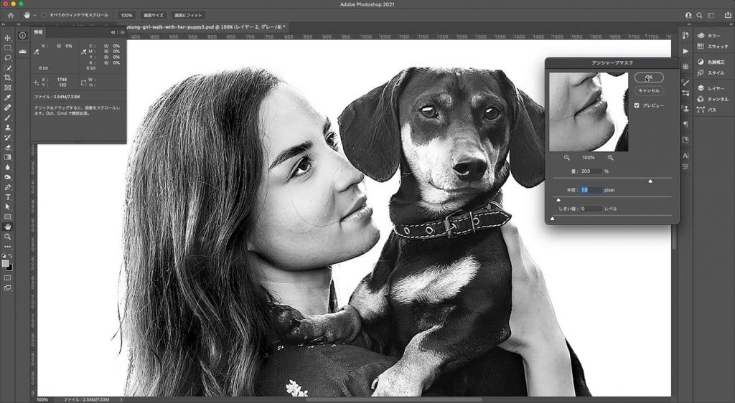Click the share icon at top right
The width and height of the screenshot is (735, 403).
[728, 15]
